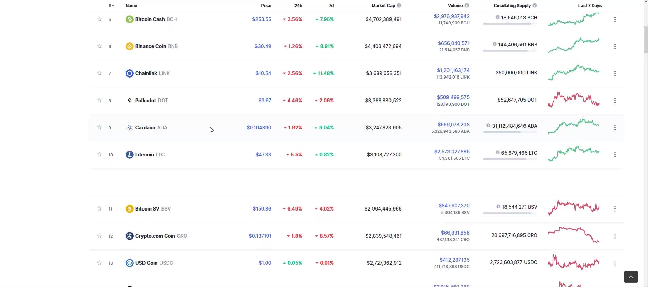The image size is (648, 287).
Task: Open the three-dot menu for Chainlink
Action: tap(615, 73)
